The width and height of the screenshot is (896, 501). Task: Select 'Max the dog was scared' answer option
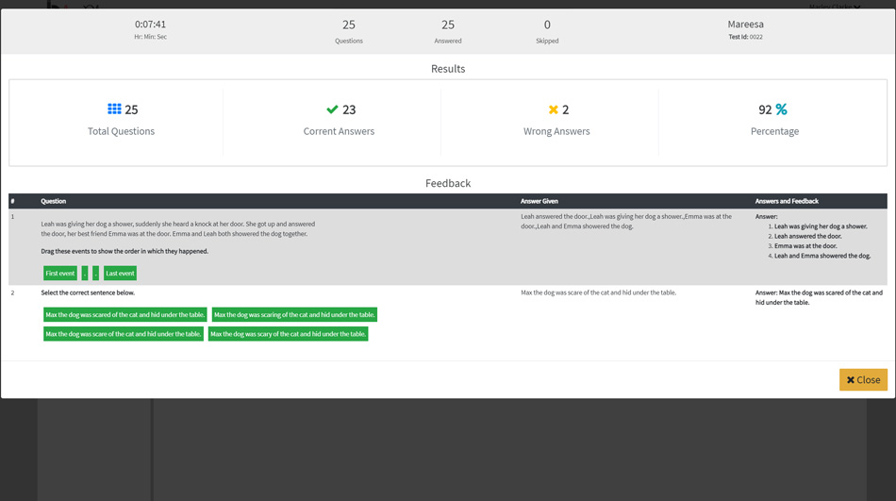[124, 315]
